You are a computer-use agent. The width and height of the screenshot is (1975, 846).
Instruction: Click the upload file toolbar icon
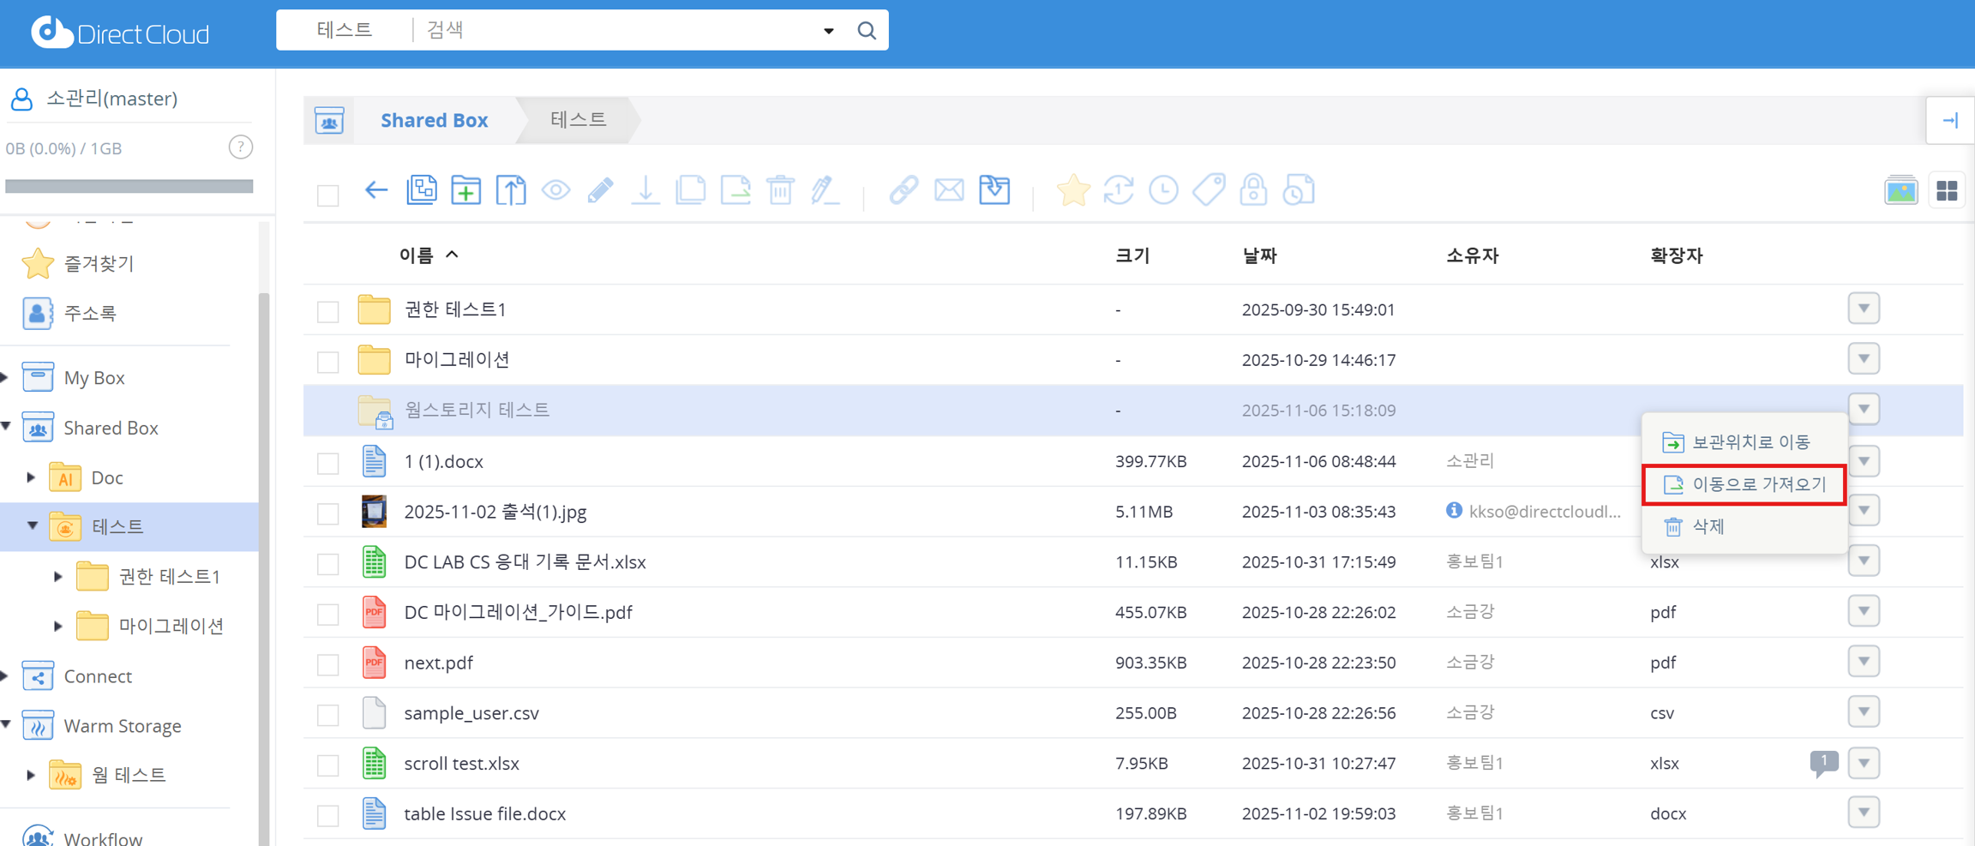click(x=511, y=190)
